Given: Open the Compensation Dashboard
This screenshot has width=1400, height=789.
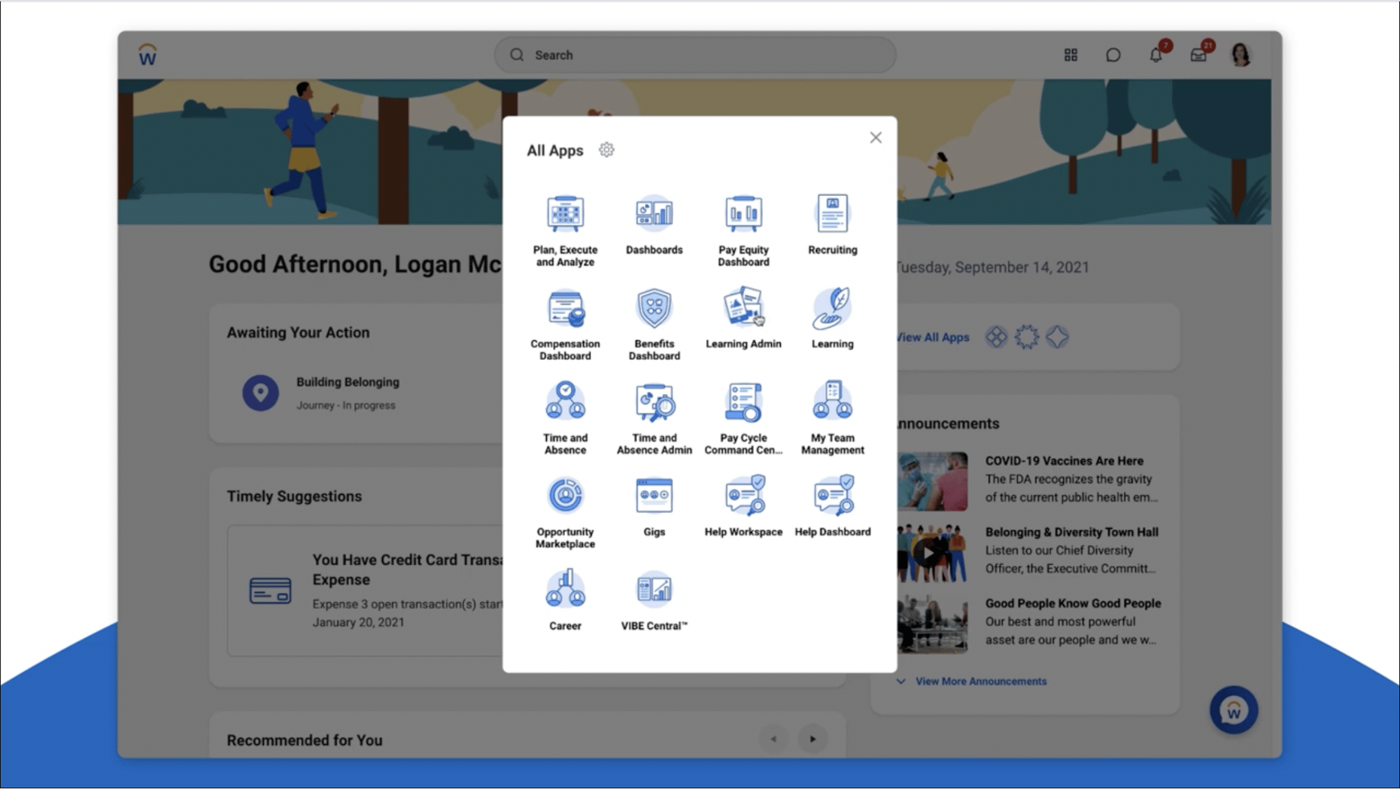Looking at the screenshot, I should point(564,313).
